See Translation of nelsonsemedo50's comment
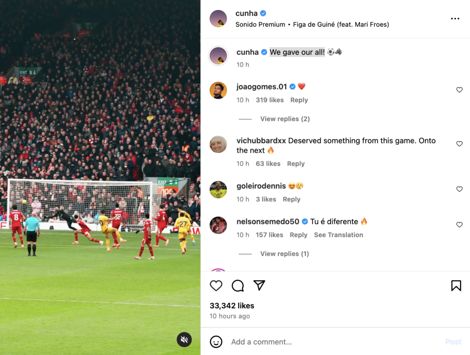 click(x=338, y=235)
